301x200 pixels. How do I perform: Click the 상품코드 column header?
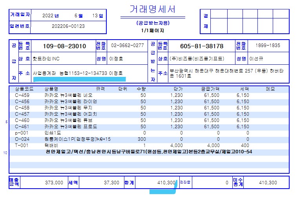[x=24, y=89]
